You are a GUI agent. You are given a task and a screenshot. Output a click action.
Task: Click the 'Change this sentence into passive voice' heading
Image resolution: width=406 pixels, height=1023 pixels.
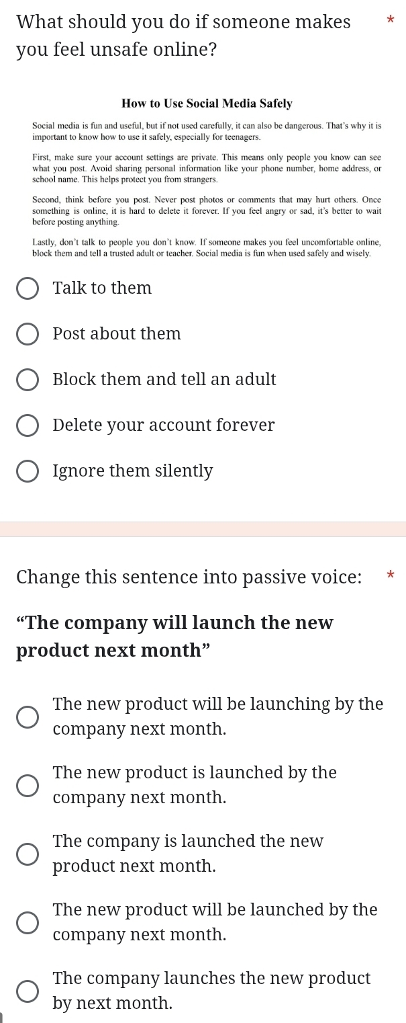(x=189, y=559)
